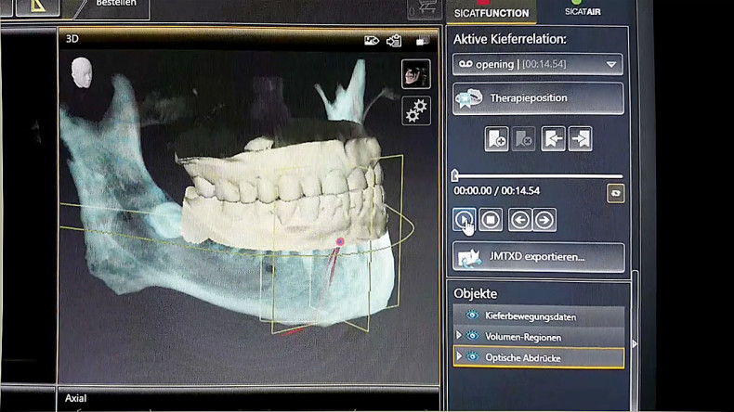Expand the Optische Abdrücke tree item
Screen dimensions: 734x412
[459, 356]
